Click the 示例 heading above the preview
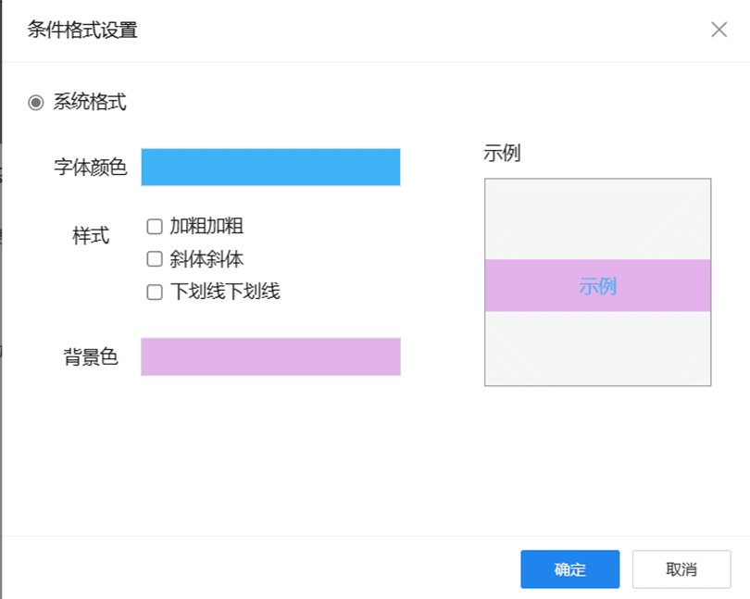Screen dimensions: 750x599 click(x=502, y=153)
